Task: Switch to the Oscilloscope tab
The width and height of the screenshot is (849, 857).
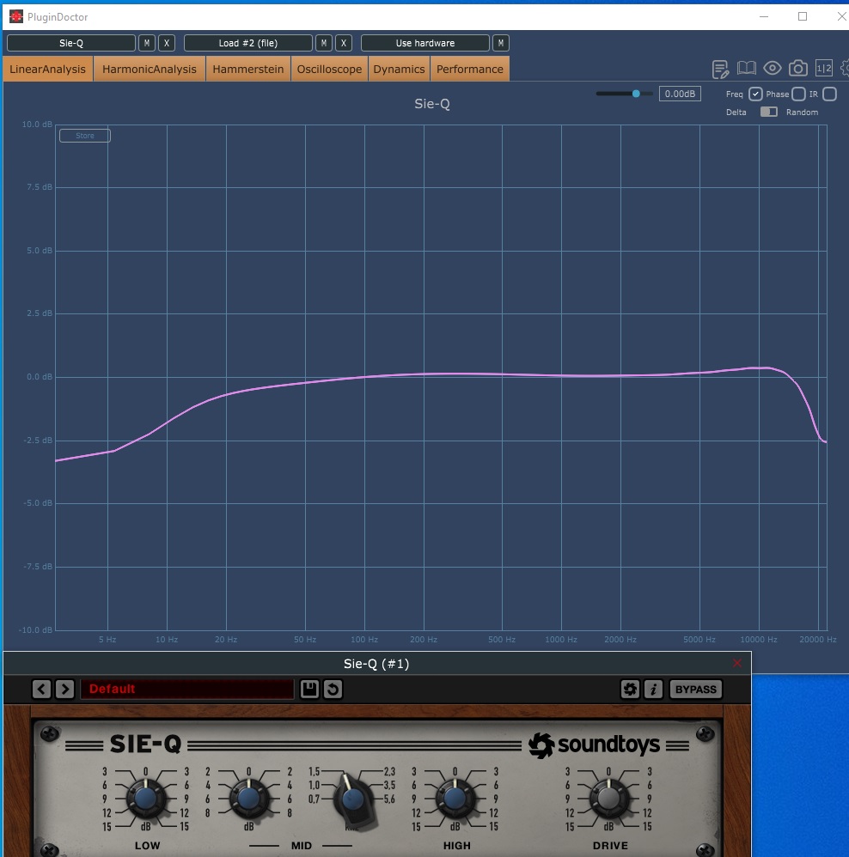Action: 329,70
